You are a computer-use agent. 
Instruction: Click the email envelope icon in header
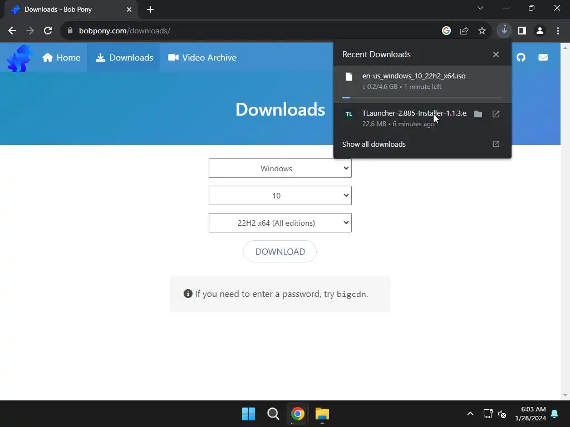[x=543, y=57]
